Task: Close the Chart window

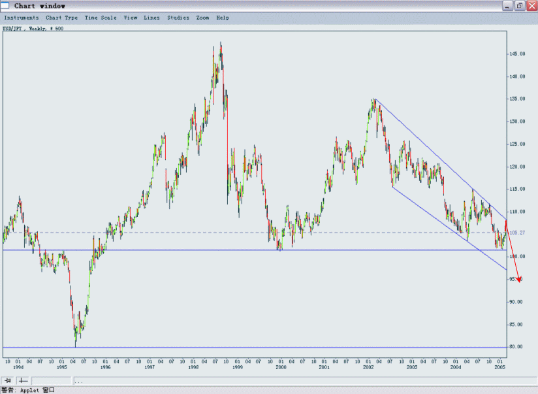Action: point(532,6)
